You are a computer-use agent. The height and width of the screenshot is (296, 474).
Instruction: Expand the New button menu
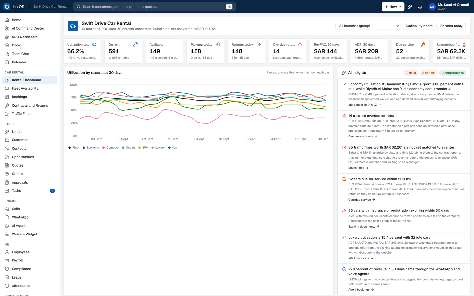(x=393, y=7)
